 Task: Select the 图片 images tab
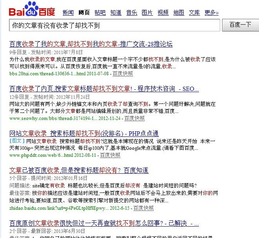click(x=147, y=13)
